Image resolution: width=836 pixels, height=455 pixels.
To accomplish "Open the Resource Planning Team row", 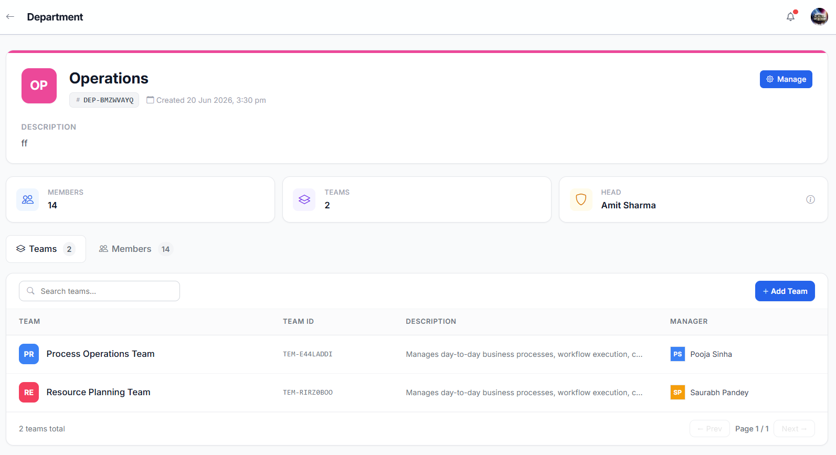I will [417, 393].
